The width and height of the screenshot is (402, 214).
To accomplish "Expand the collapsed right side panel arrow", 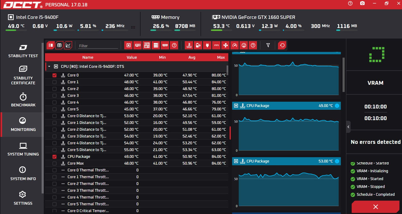I will coord(348,127).
